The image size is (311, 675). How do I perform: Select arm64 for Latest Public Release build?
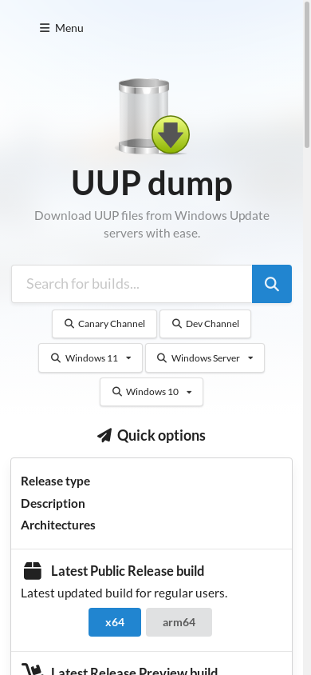tap(179, 622)
